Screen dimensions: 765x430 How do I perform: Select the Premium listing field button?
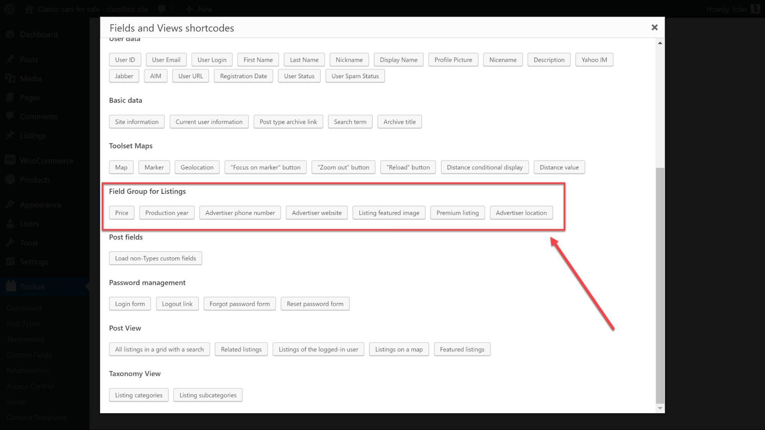tap(458, 213)
